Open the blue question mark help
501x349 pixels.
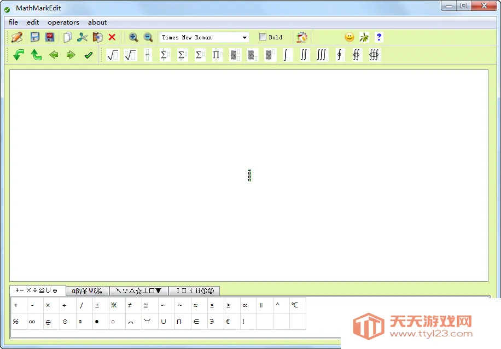[379, 37]
